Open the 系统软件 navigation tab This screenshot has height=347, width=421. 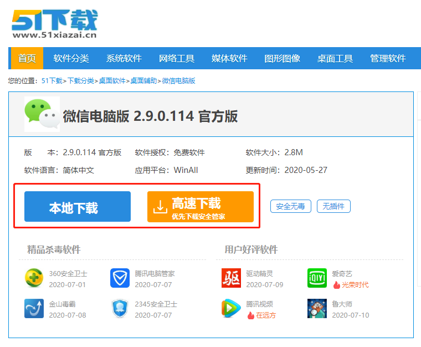click(124, 58)
